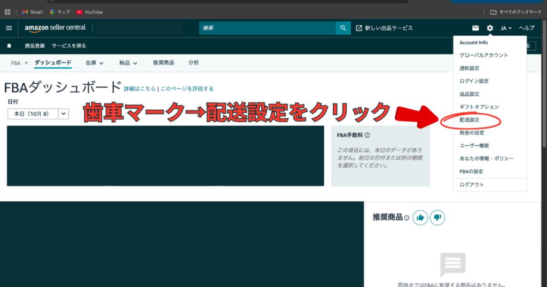Click the settings gear icon
The width and height of the screenshot is (547, 287).
pyautogui.click(x=490, y=28)
